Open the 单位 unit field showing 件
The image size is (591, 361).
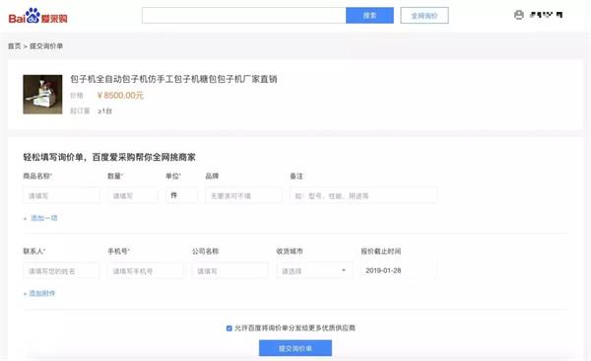click(181, 195)
